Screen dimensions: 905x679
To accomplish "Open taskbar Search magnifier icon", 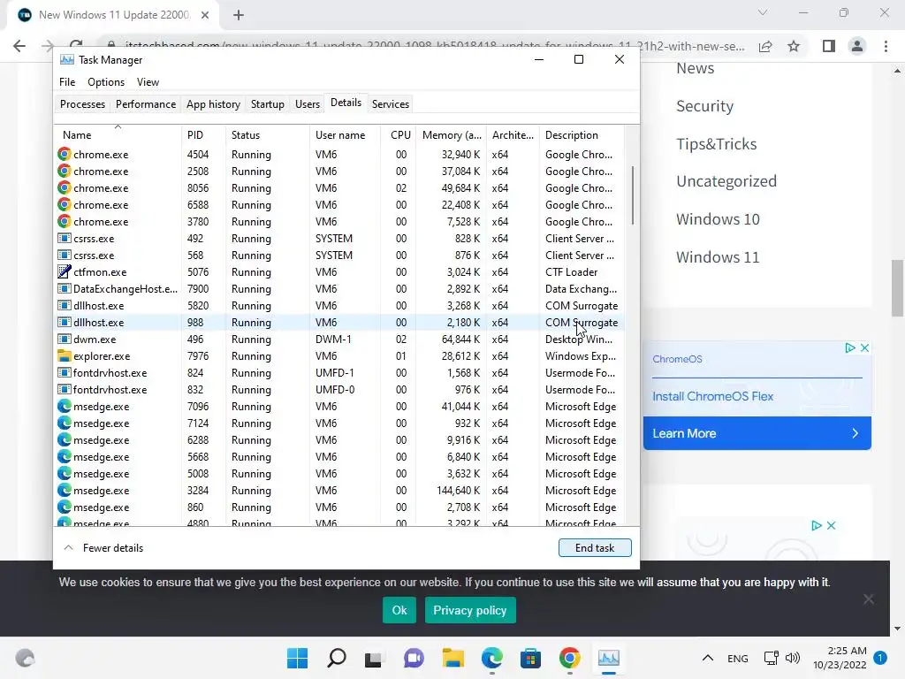I will click(337, 658).
